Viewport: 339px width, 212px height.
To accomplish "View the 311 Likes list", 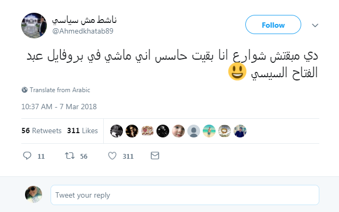I will point(82,131).
